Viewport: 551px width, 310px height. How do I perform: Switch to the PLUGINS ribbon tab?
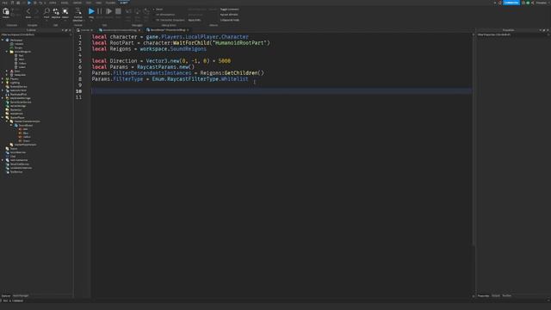point(110,3)
